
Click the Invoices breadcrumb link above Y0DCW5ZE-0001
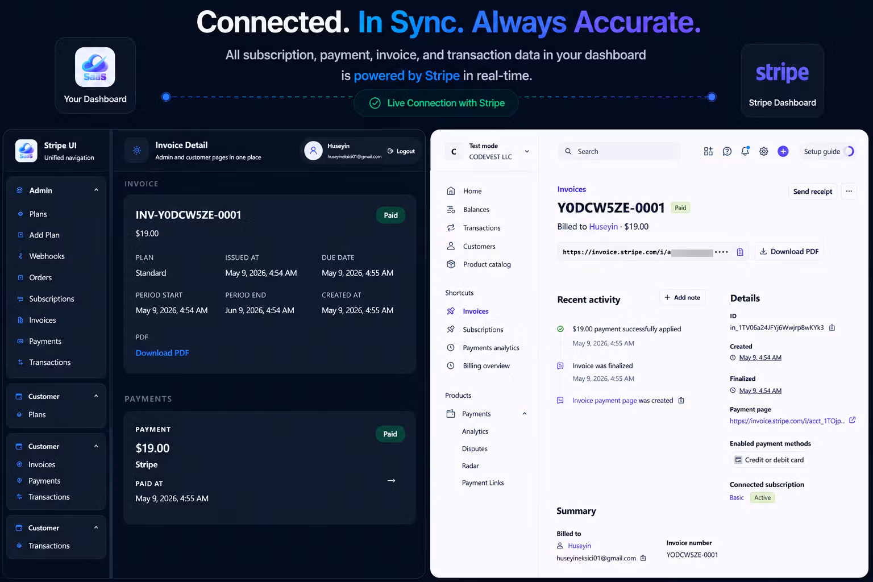point(571,189)
